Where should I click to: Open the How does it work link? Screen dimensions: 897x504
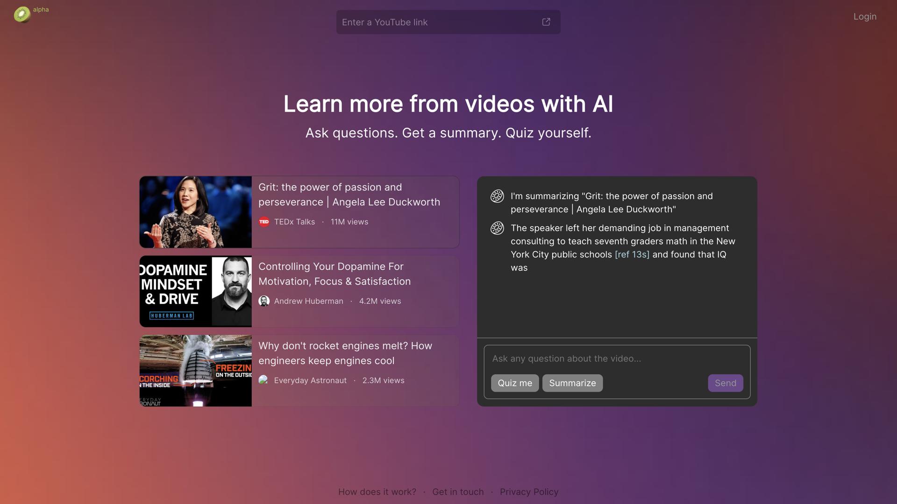[377, 492]
